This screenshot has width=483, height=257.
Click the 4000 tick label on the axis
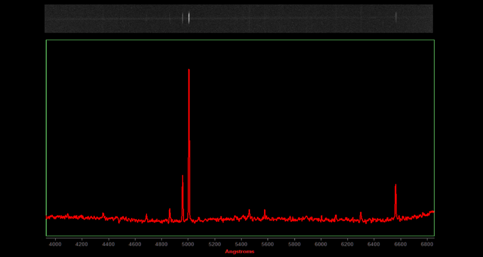click(x=55, y=244)
